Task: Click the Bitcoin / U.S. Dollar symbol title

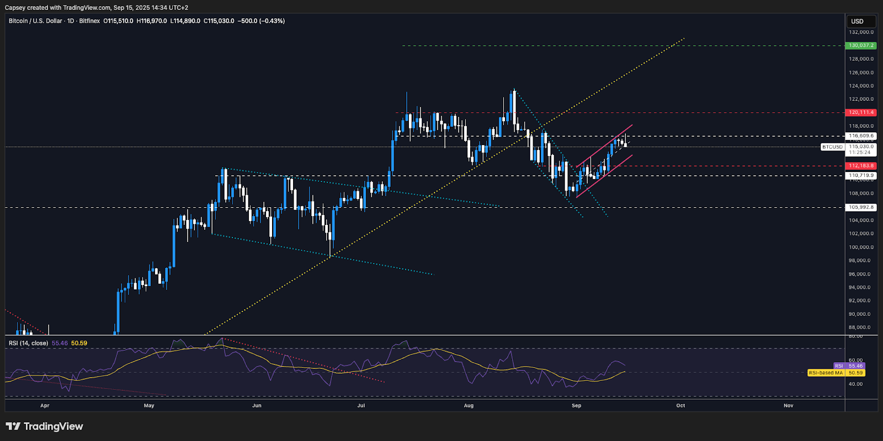Action: (x=35, y=21)
